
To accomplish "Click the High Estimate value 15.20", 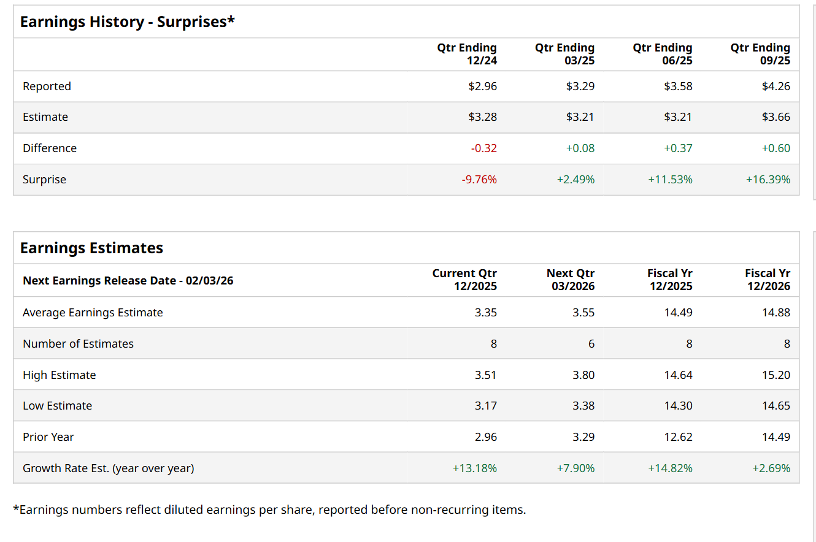I will pyautogui.click(x=776, y=375).
